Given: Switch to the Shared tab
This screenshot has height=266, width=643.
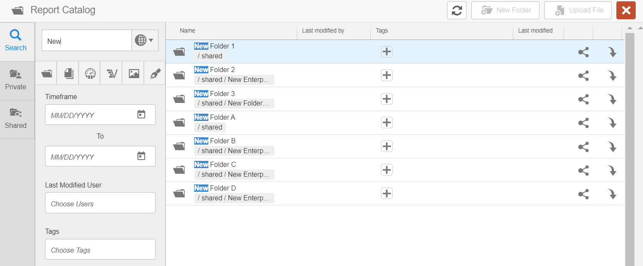Looking at the screenshot, I should coord(16,119).
